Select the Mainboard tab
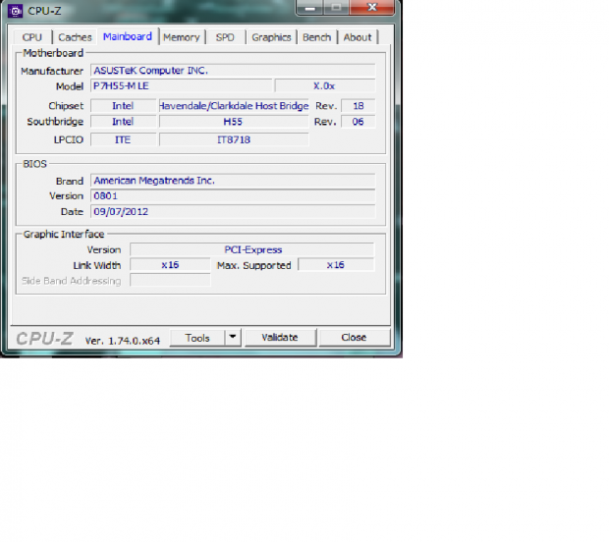Image resolution: width=609 pixels, height=542 pixels. (128, 36)
